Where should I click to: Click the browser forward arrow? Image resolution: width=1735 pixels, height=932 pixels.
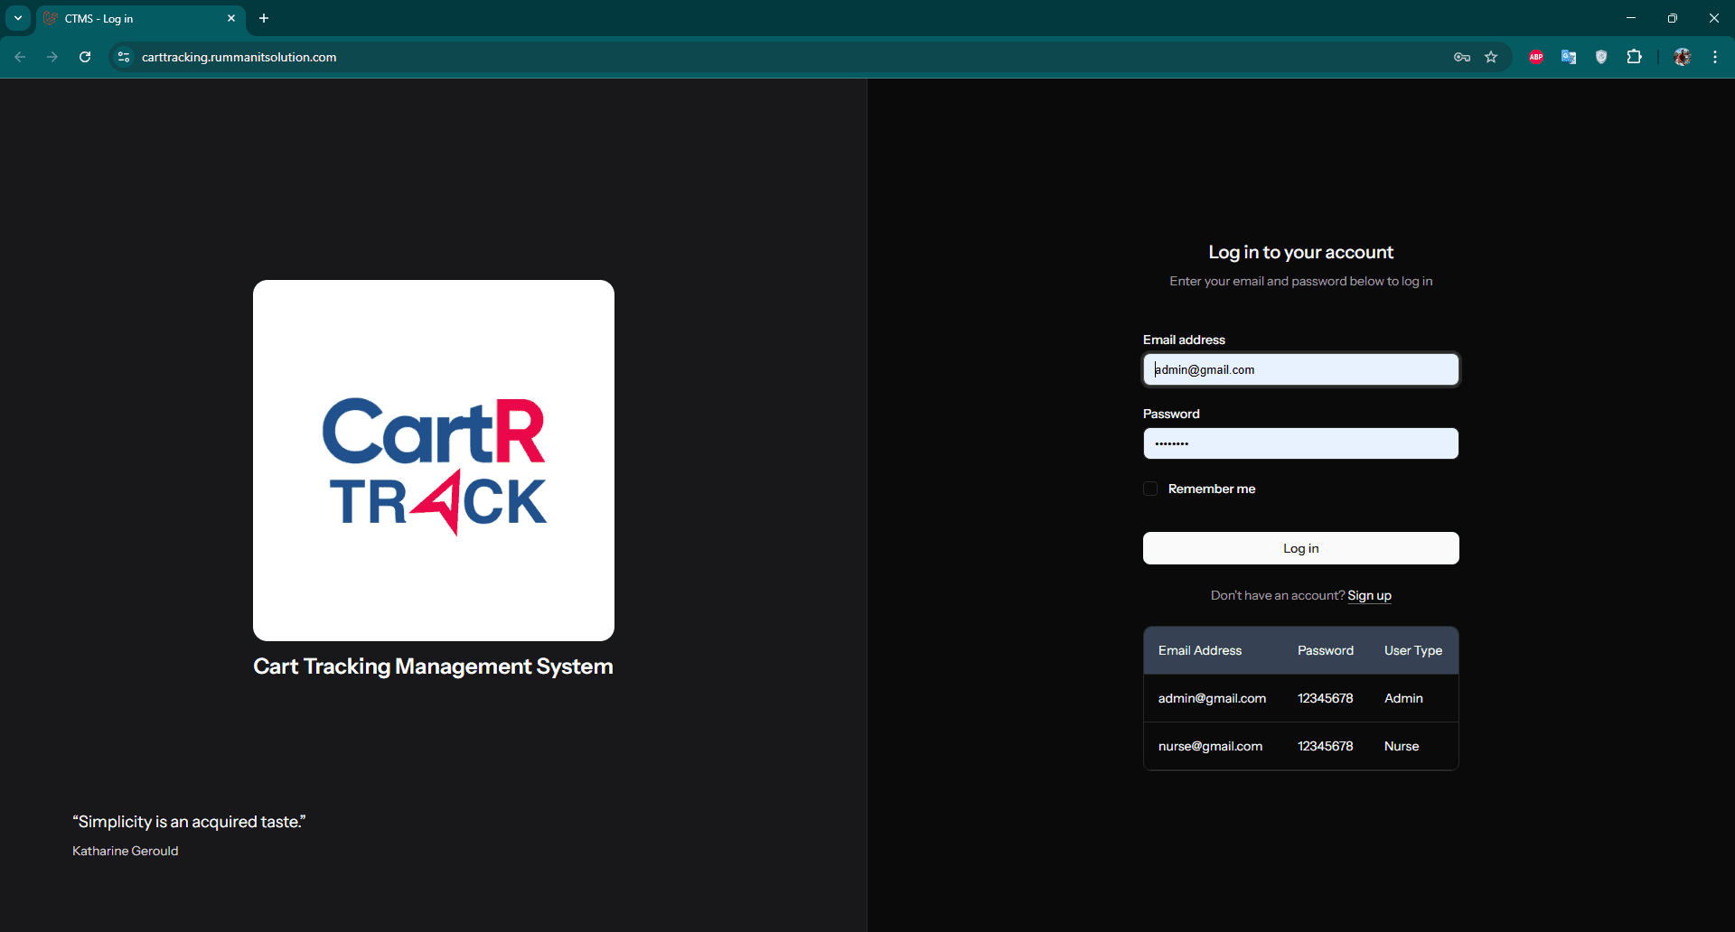52,57
